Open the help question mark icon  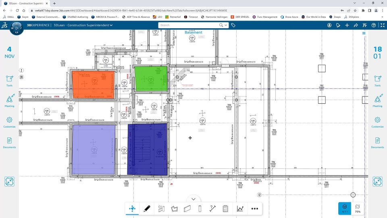tap(374, 25)
